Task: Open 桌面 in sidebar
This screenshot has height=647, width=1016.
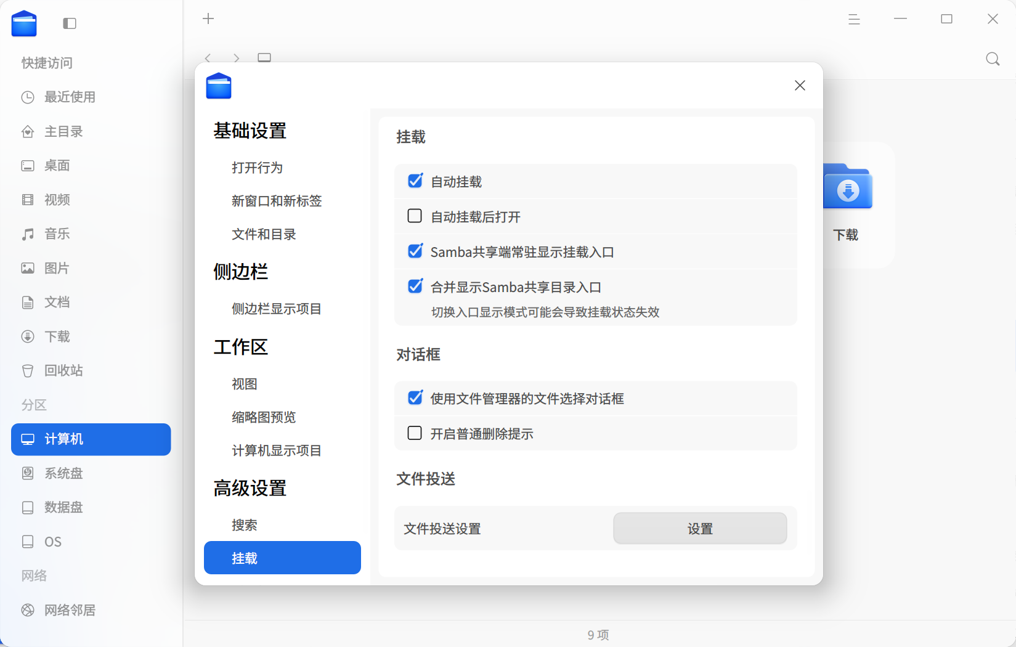Action: (x=91, y=165)
